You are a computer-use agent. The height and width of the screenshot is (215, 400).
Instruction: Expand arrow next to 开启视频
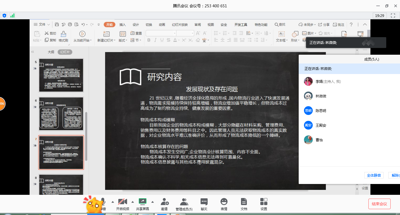[133, 202]
